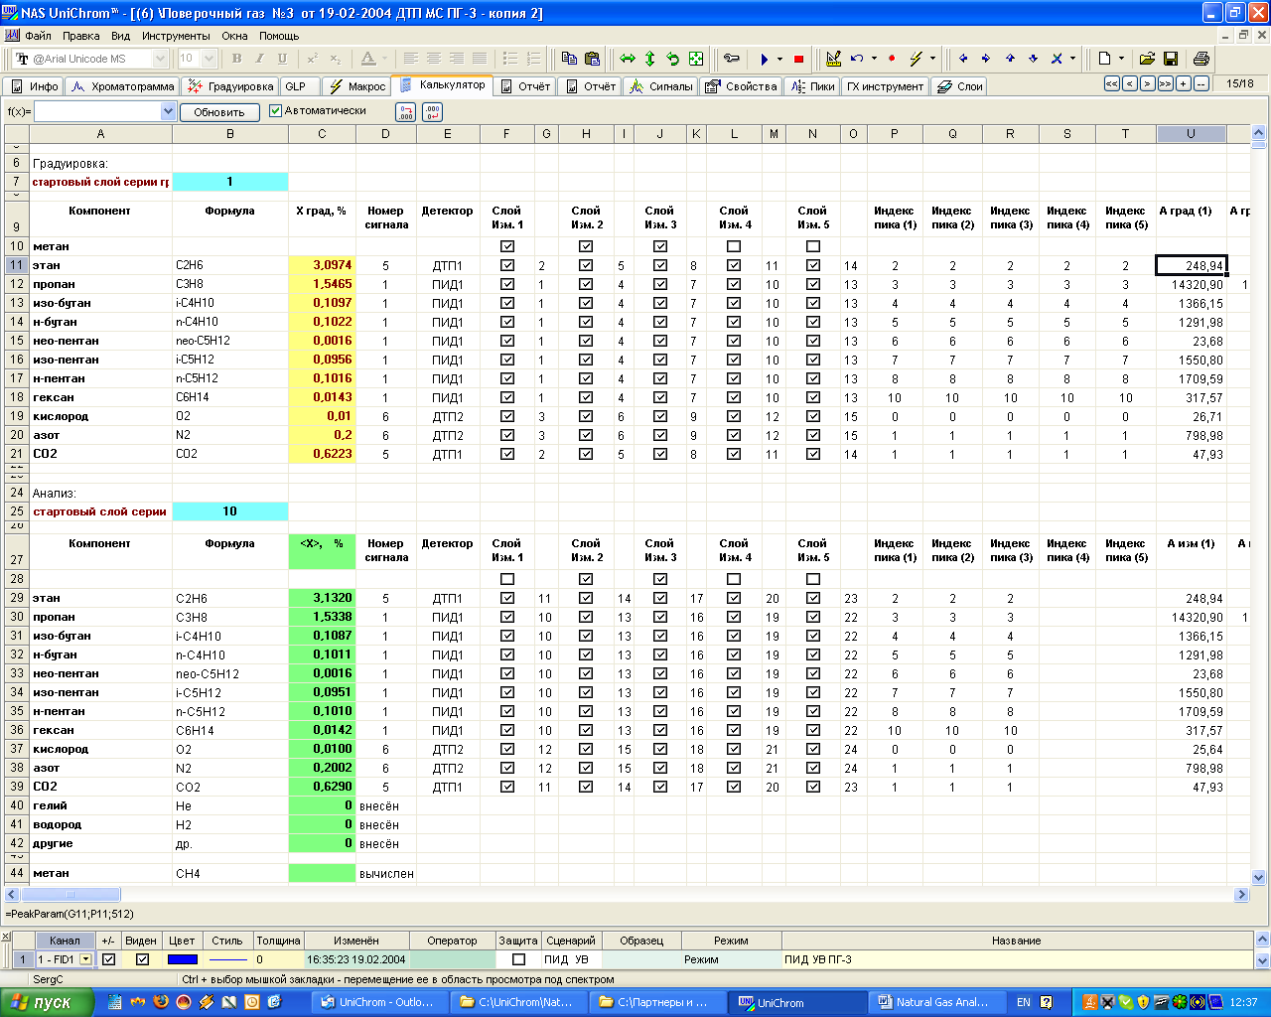Click the vertical scrollbar down arrow of sheet
This screenshot has height=1017, width=1271.
pos(1259,878)
